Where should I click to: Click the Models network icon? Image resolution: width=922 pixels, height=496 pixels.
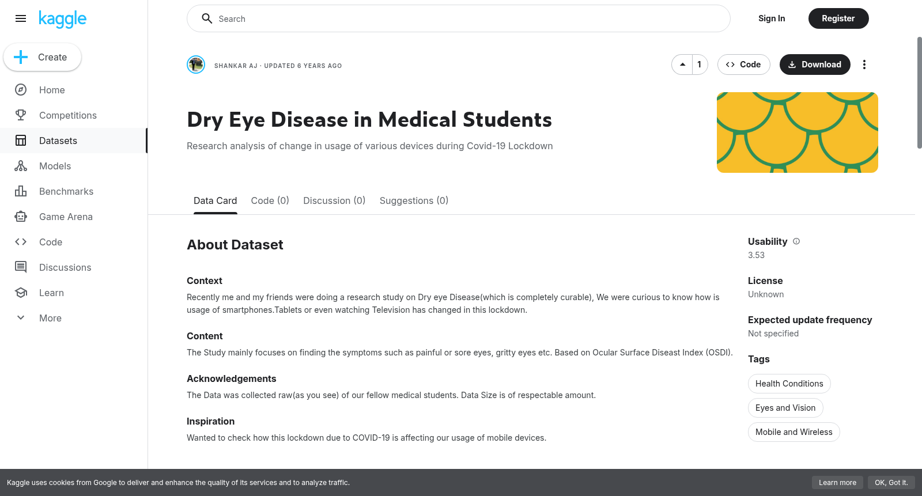click(21, 166)
